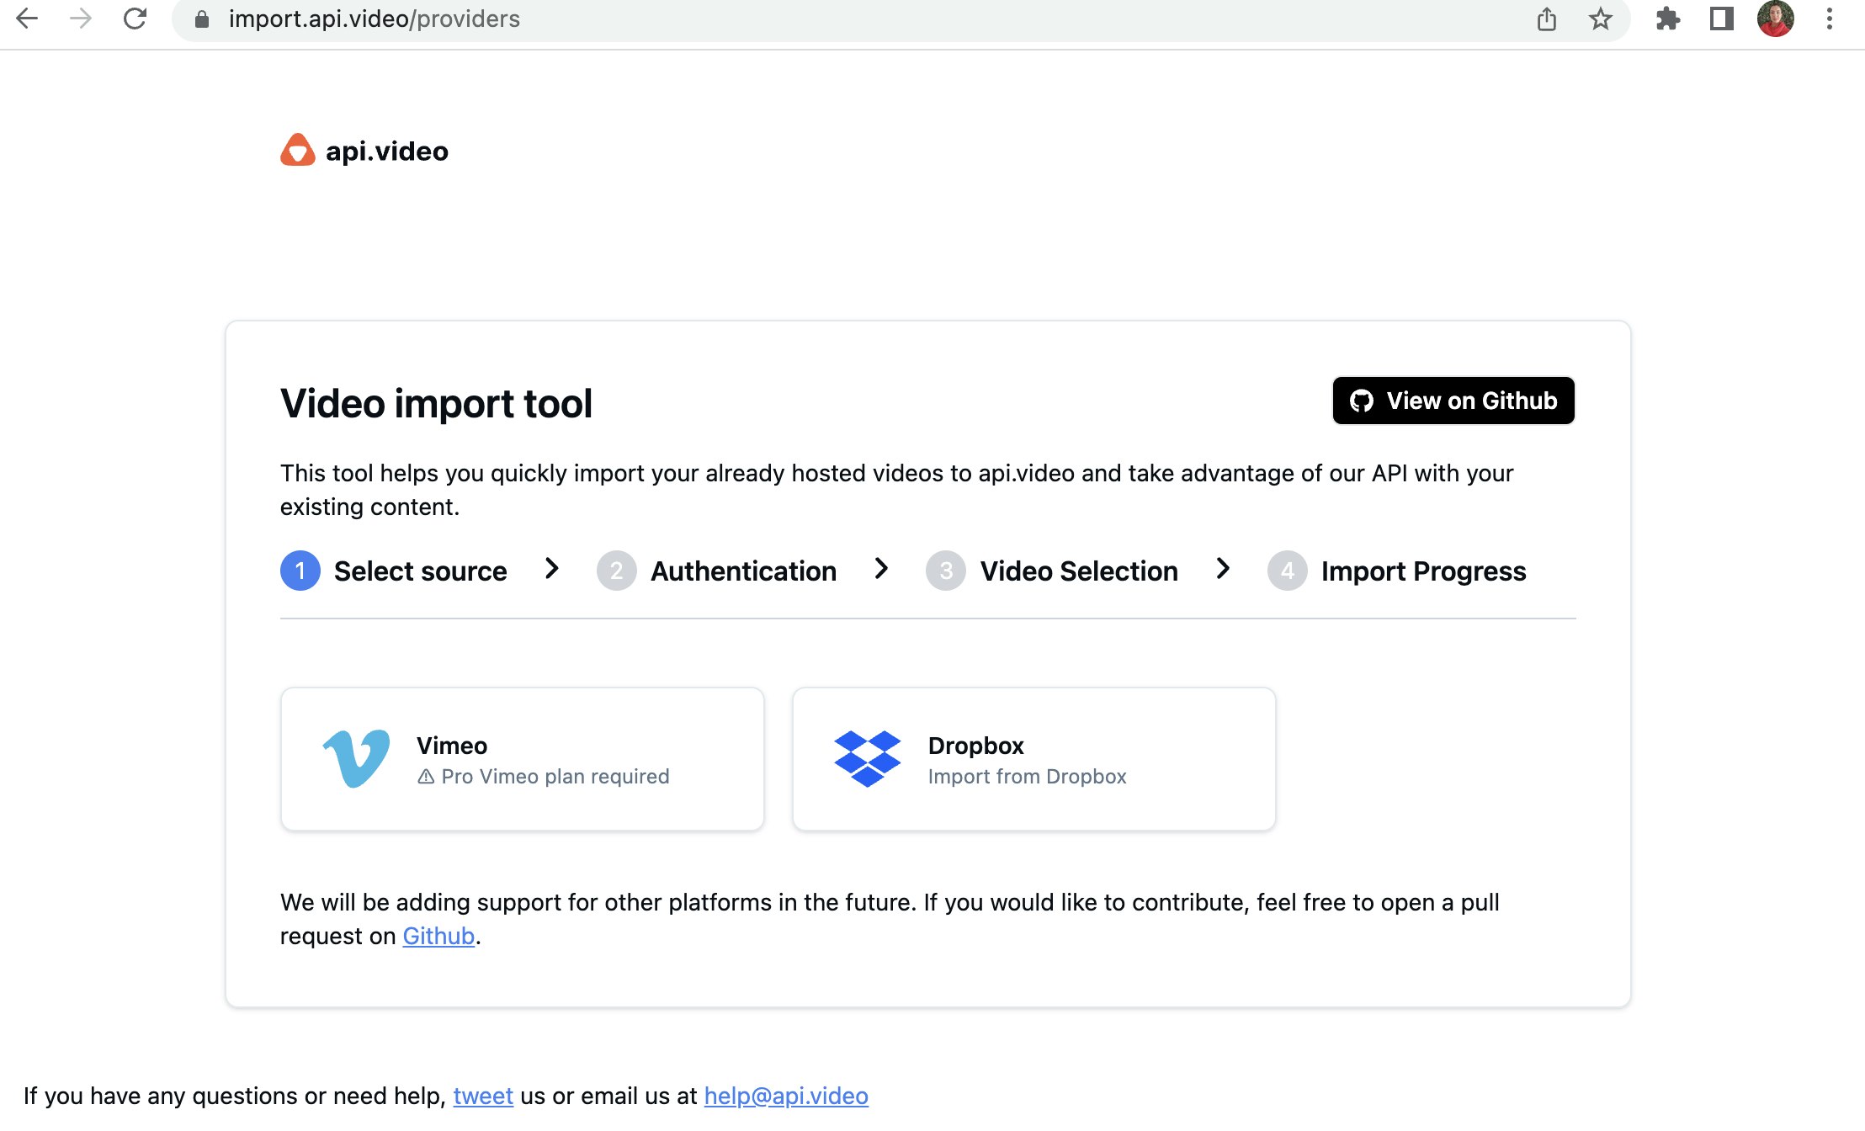Screen dimensions: 1865x1131
Task: Open the tweet link in footer
Action: (483, 1096)
